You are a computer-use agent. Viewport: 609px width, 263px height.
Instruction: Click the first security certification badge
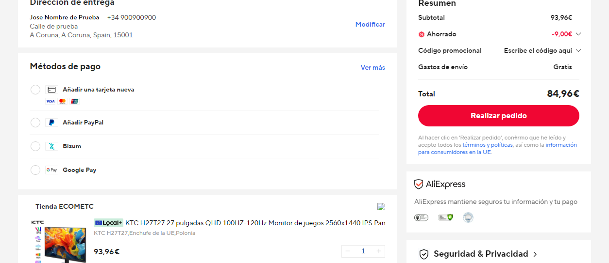point(421,217)
